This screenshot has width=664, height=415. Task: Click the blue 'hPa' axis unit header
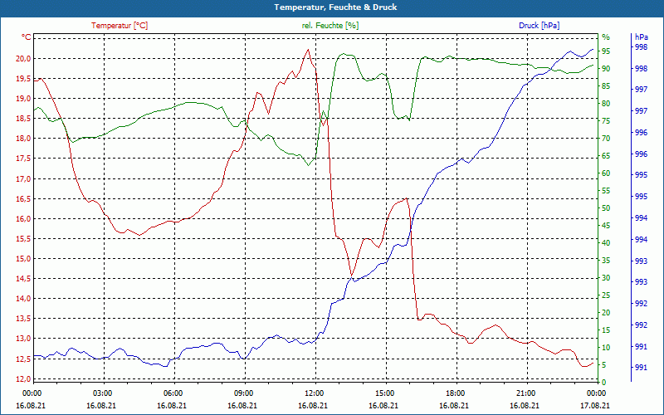pyautogui.click(x=642, y=37)
